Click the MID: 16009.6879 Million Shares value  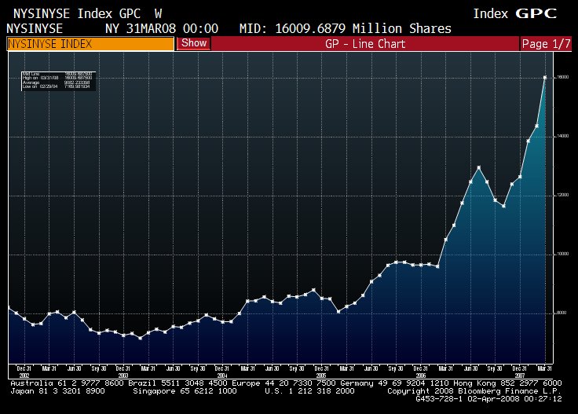[345, 28]
